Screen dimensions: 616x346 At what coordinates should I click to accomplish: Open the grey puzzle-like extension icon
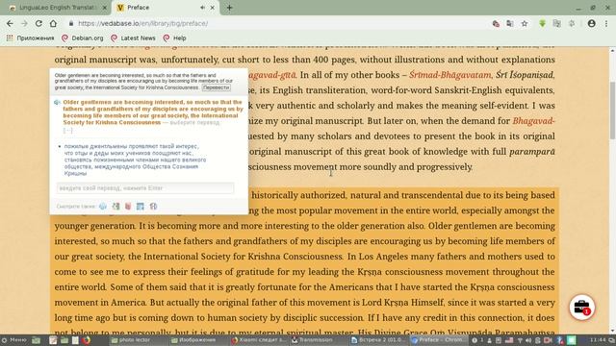pos(572,23)
